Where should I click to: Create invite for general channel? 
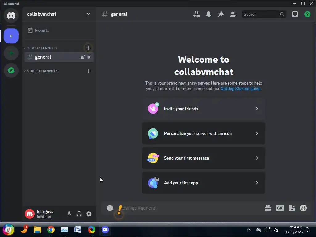[83, 57]
